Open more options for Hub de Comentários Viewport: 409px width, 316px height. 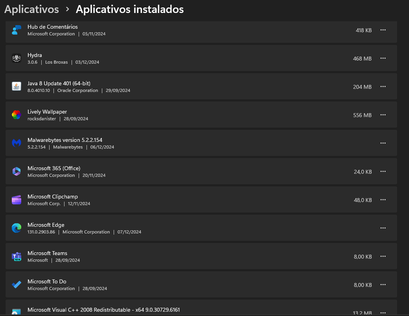pos(383,30)
